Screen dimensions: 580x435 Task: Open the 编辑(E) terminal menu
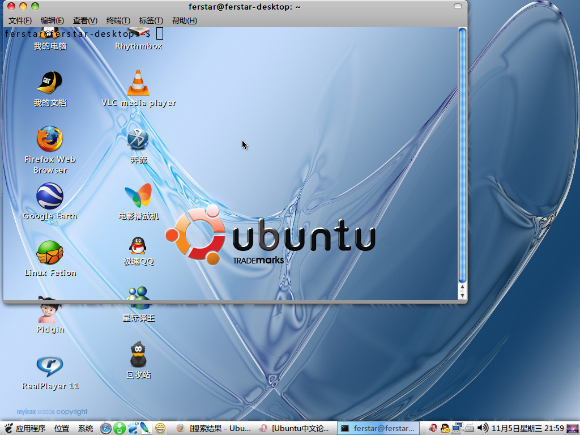tap(52, 21)
